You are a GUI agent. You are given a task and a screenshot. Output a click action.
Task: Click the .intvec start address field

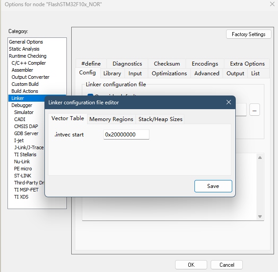(x=126, y=135)
